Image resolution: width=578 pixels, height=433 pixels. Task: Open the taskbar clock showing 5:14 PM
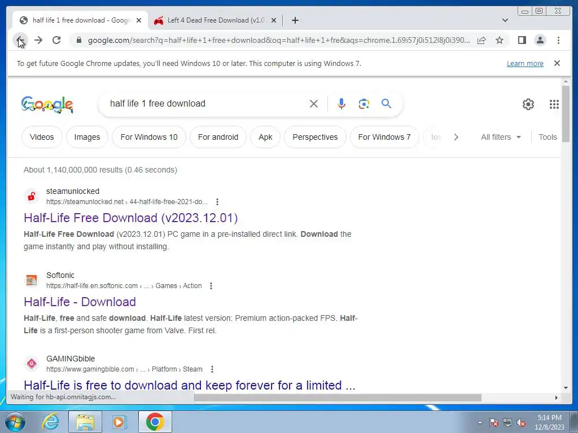[x=549, y=422]
